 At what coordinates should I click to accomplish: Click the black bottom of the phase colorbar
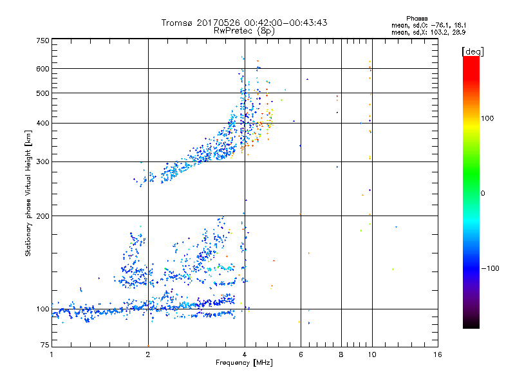pyautogui.click(x=471, y=325)
